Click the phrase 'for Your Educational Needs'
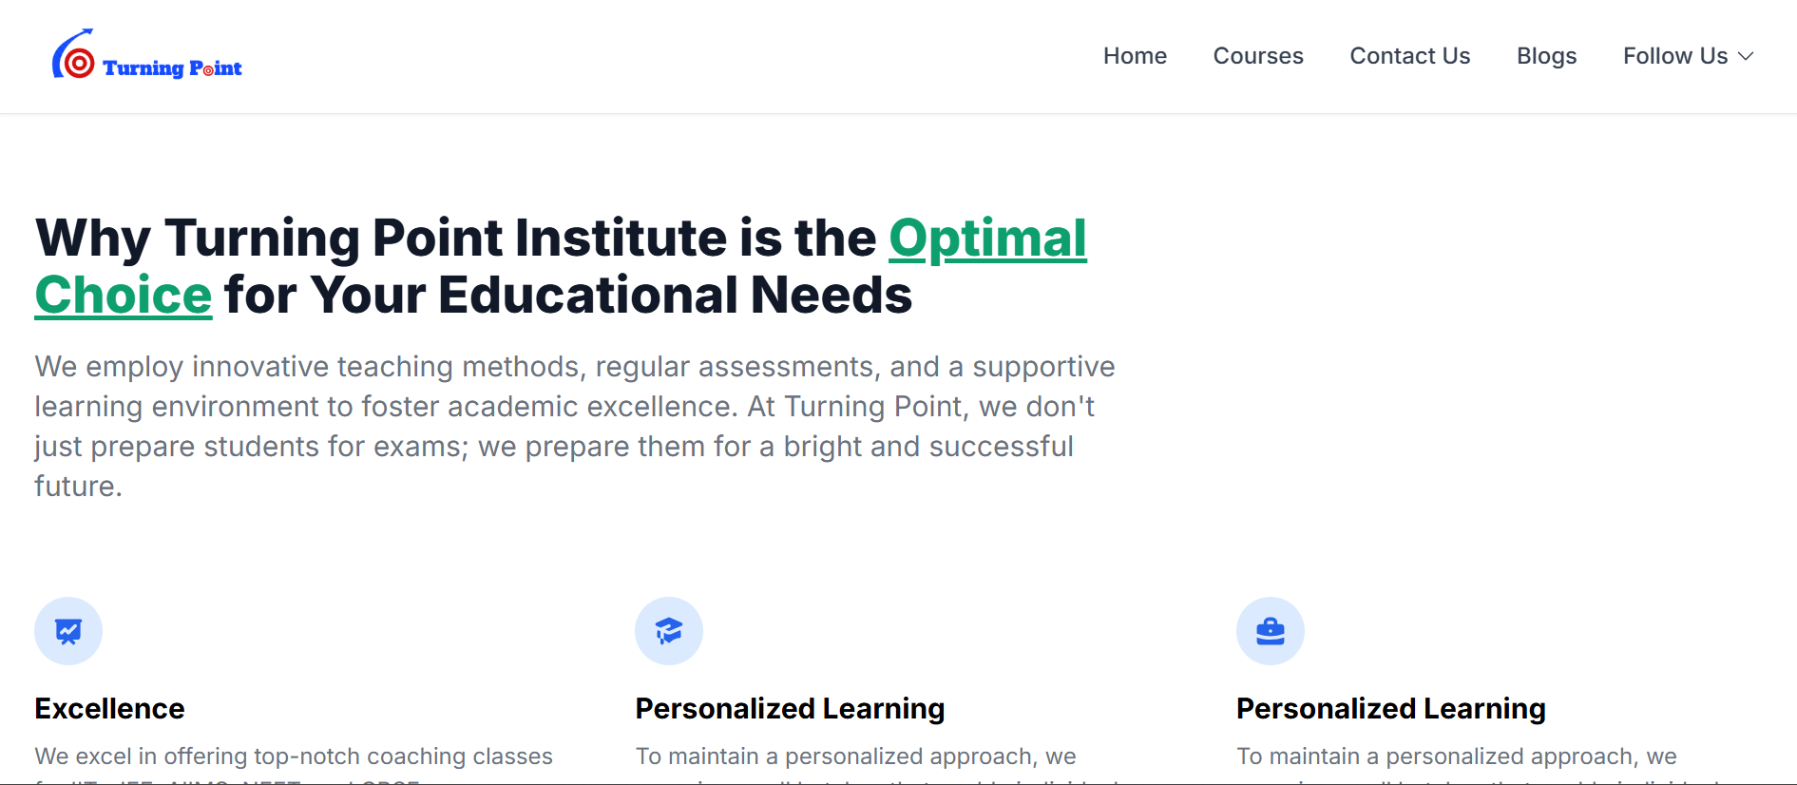Screen dimensions: 1797x785 568,295
